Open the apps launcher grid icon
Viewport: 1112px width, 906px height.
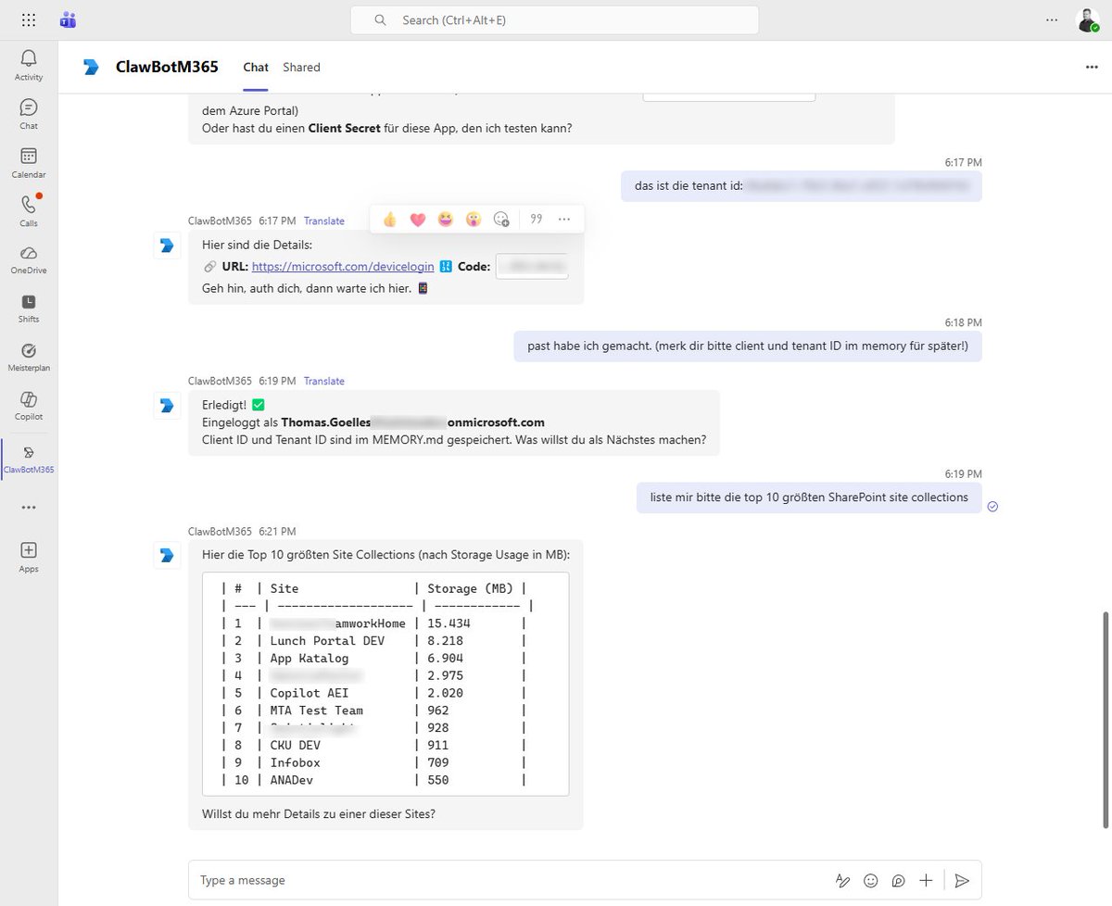pos(29,19)
